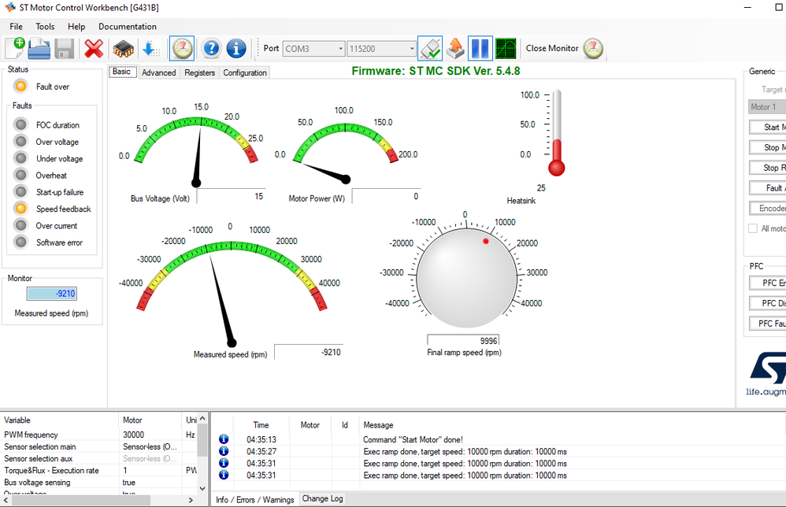Open the Tools menu
Screen dimensions: 786x507
click(45, 27)
